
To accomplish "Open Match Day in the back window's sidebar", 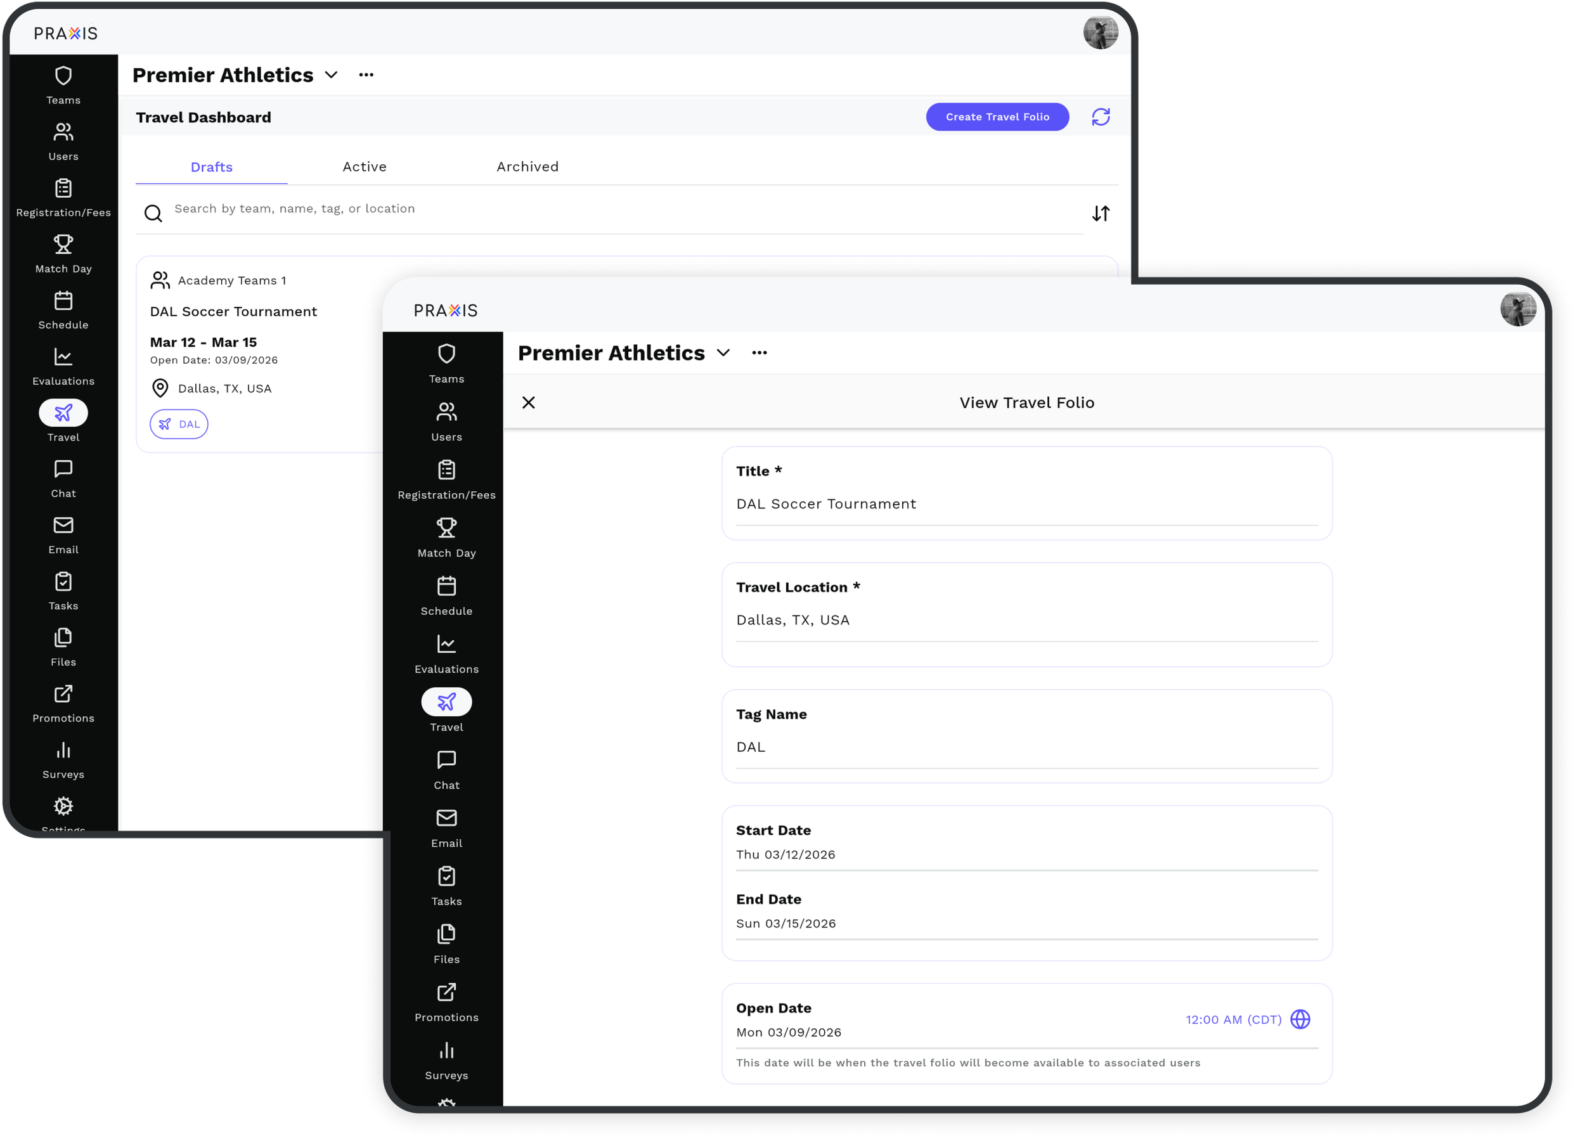I will tap(63, 254).
